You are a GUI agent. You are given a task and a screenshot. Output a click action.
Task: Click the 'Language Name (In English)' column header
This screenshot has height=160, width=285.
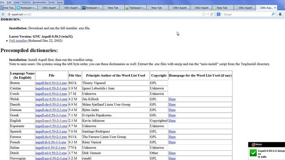22,76
